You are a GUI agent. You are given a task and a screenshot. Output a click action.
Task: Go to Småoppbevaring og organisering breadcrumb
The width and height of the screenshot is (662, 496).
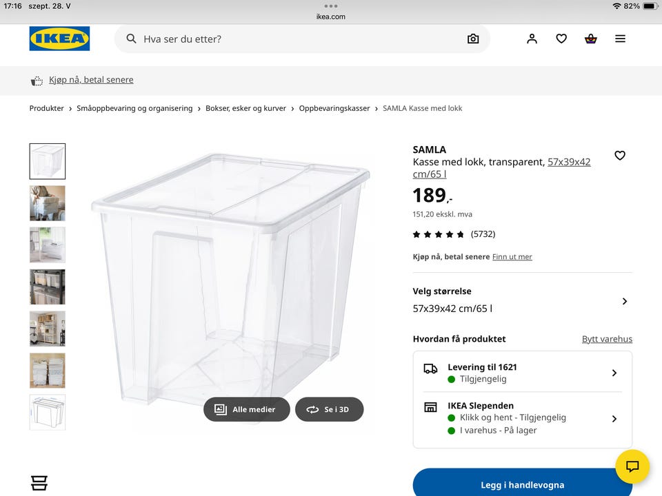click(134, 108)
